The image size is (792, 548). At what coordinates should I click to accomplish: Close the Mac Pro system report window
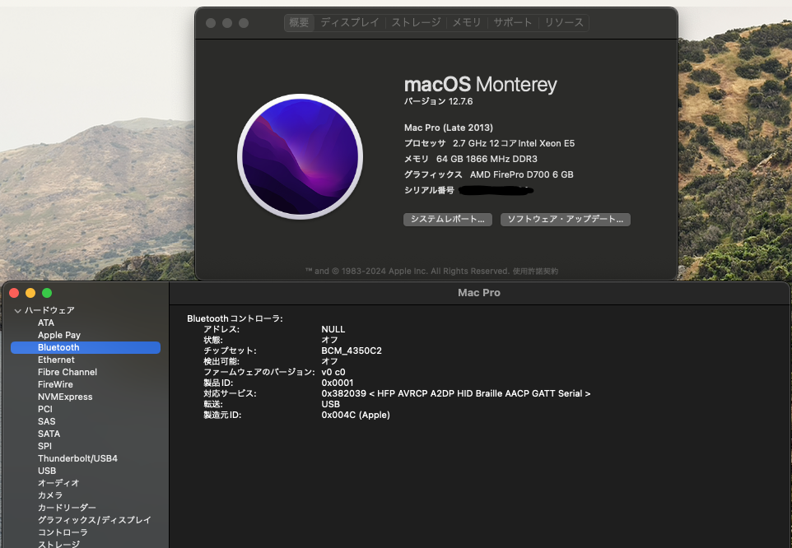tap(14, 293)
